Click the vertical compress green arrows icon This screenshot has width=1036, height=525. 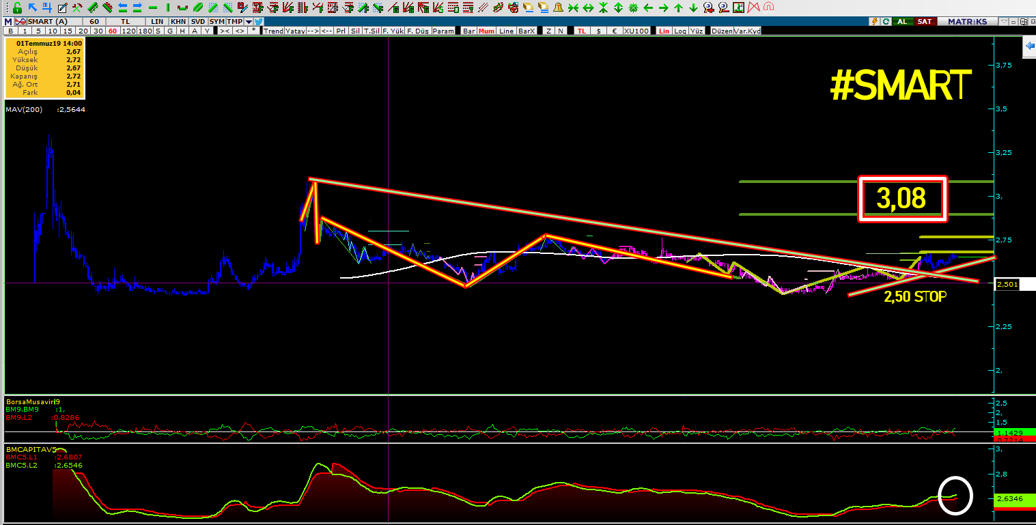(x=603, y=8)
